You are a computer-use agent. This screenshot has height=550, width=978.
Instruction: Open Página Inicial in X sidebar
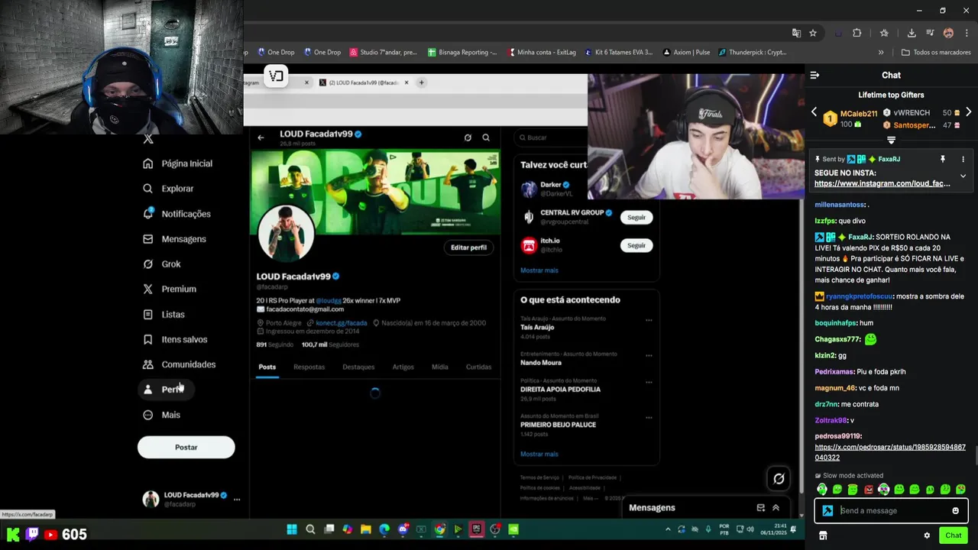(178, 163)
